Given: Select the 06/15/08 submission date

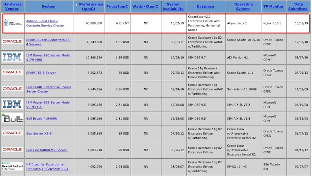Looking at the screenshot, I should pyautogui.click(x=301, y=119).
